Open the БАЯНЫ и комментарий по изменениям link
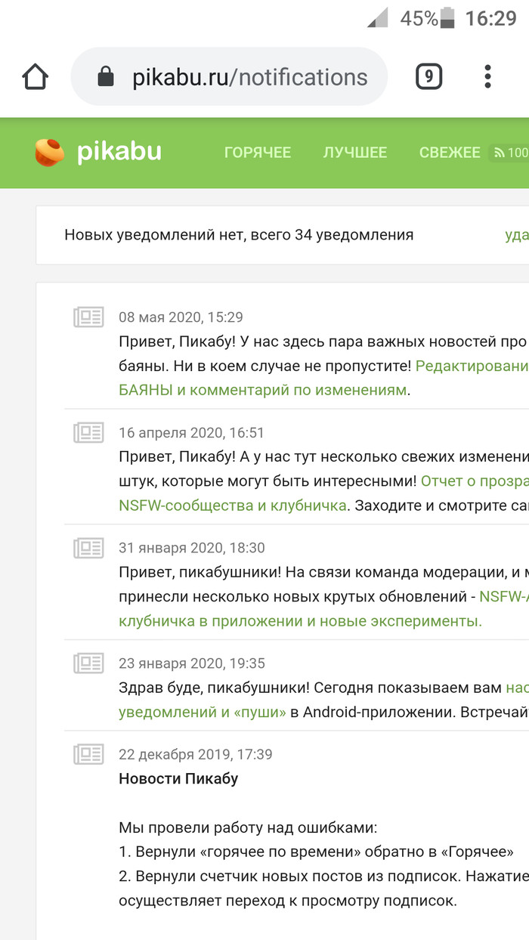Screen dimensions: 529x940 click(263, 390)
